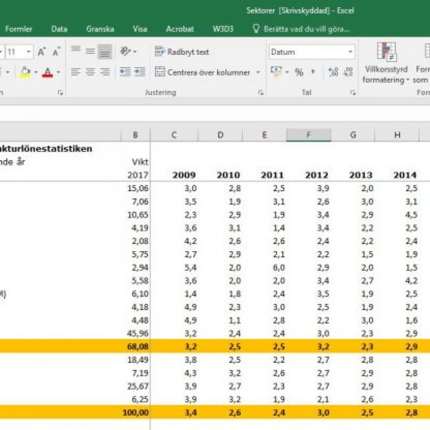Switch to the Granska tab
Viewport: 430px width, 430px height.
point(100,29)
